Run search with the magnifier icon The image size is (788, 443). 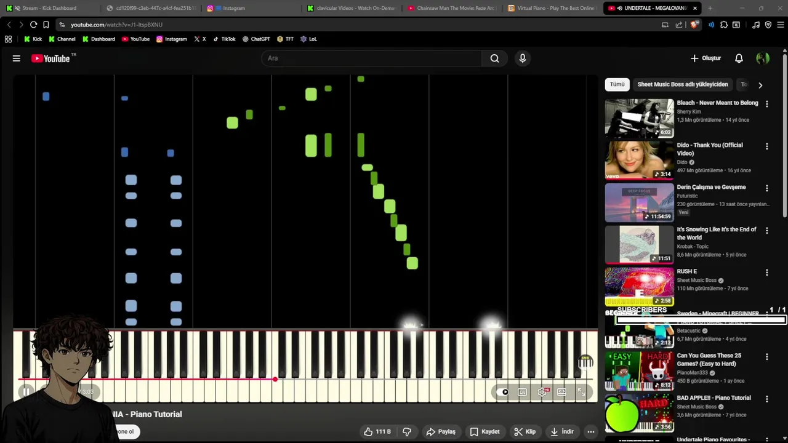[x=494, y=58]
